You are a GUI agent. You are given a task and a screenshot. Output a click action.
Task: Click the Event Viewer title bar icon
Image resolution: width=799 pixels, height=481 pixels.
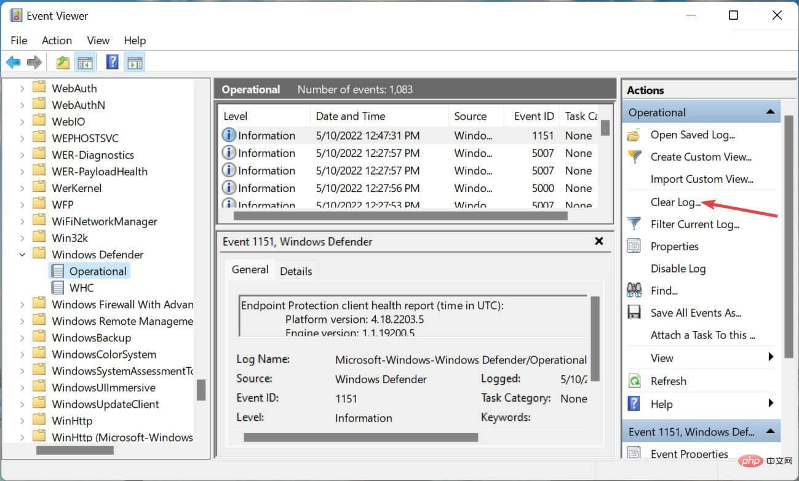pyautogui.click(x=16, y=15)
